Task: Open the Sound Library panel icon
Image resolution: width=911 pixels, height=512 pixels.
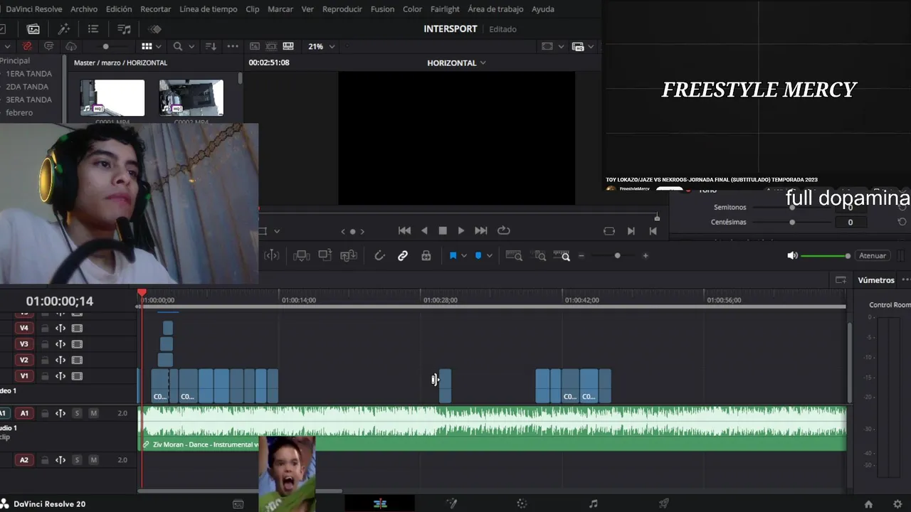Action: coord(124,29)
